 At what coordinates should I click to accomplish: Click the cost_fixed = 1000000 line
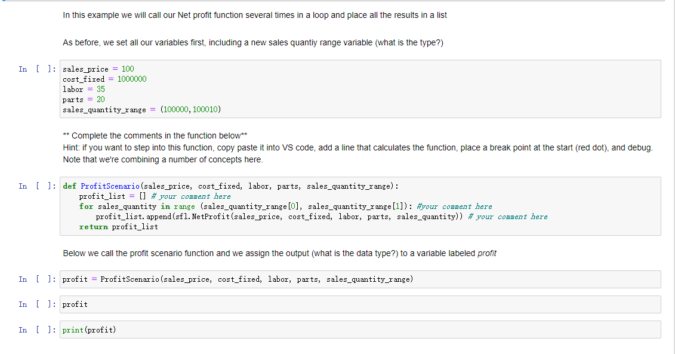pos(104,79)
